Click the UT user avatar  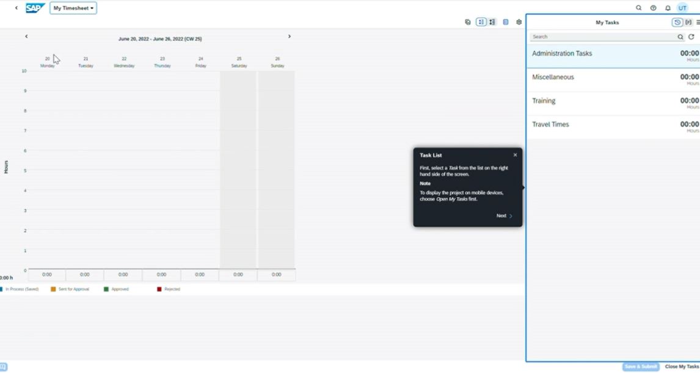click(682, 7)
